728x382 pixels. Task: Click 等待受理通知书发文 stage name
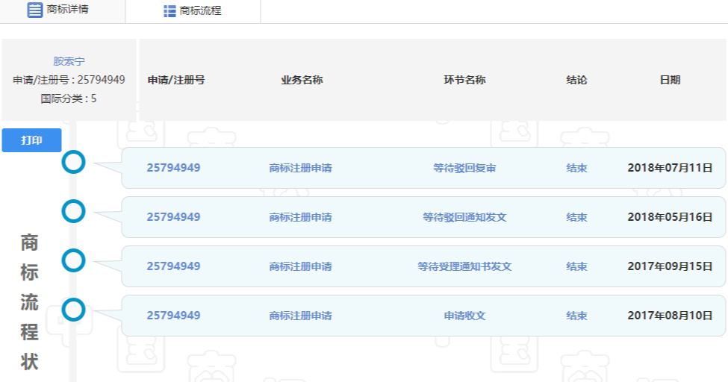(x=464, y=266)
